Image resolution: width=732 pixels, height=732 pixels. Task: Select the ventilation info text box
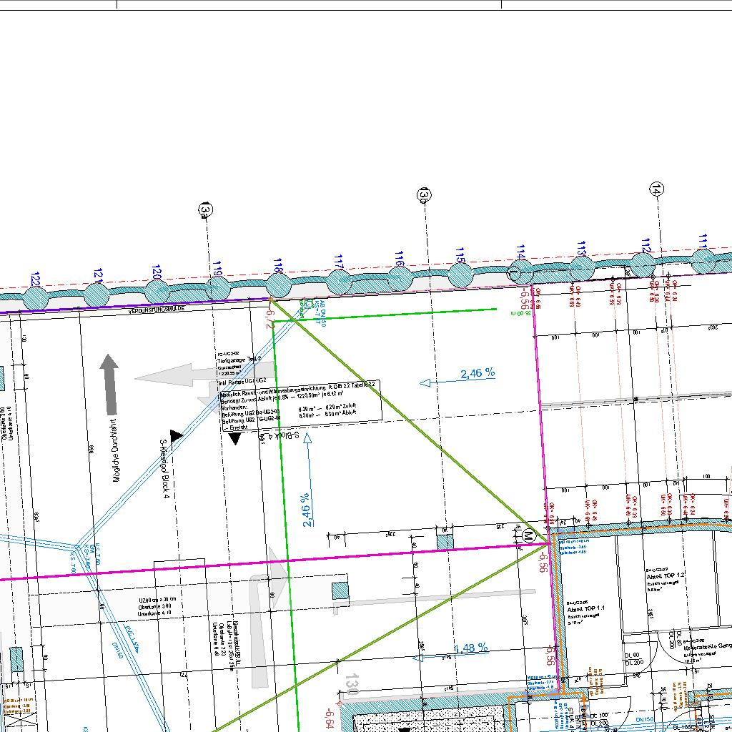pos(300,405)
